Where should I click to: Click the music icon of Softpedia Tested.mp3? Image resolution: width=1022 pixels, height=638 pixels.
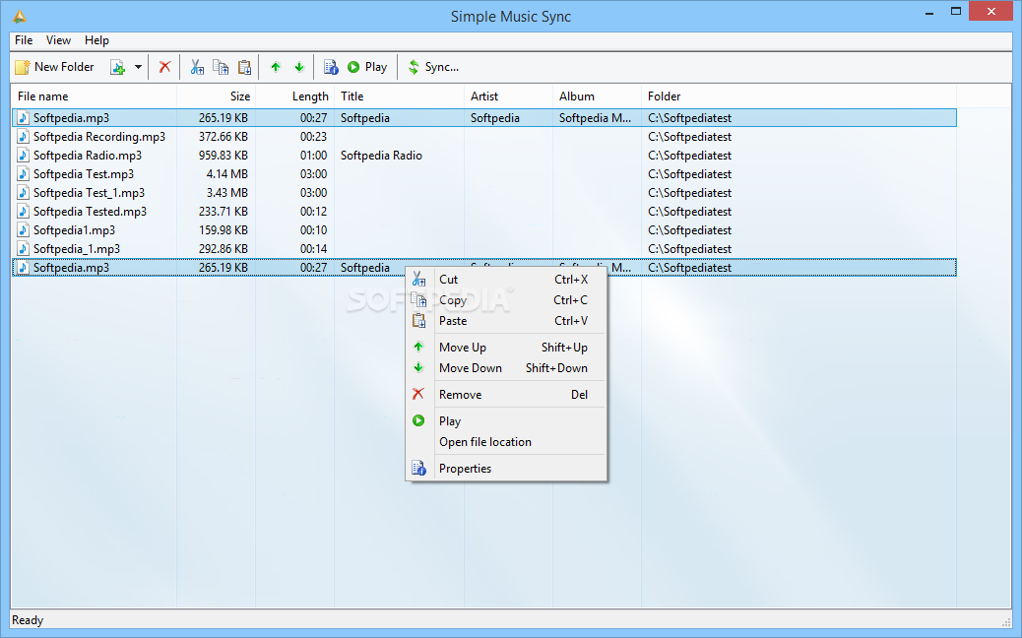(x=23, y=212)
